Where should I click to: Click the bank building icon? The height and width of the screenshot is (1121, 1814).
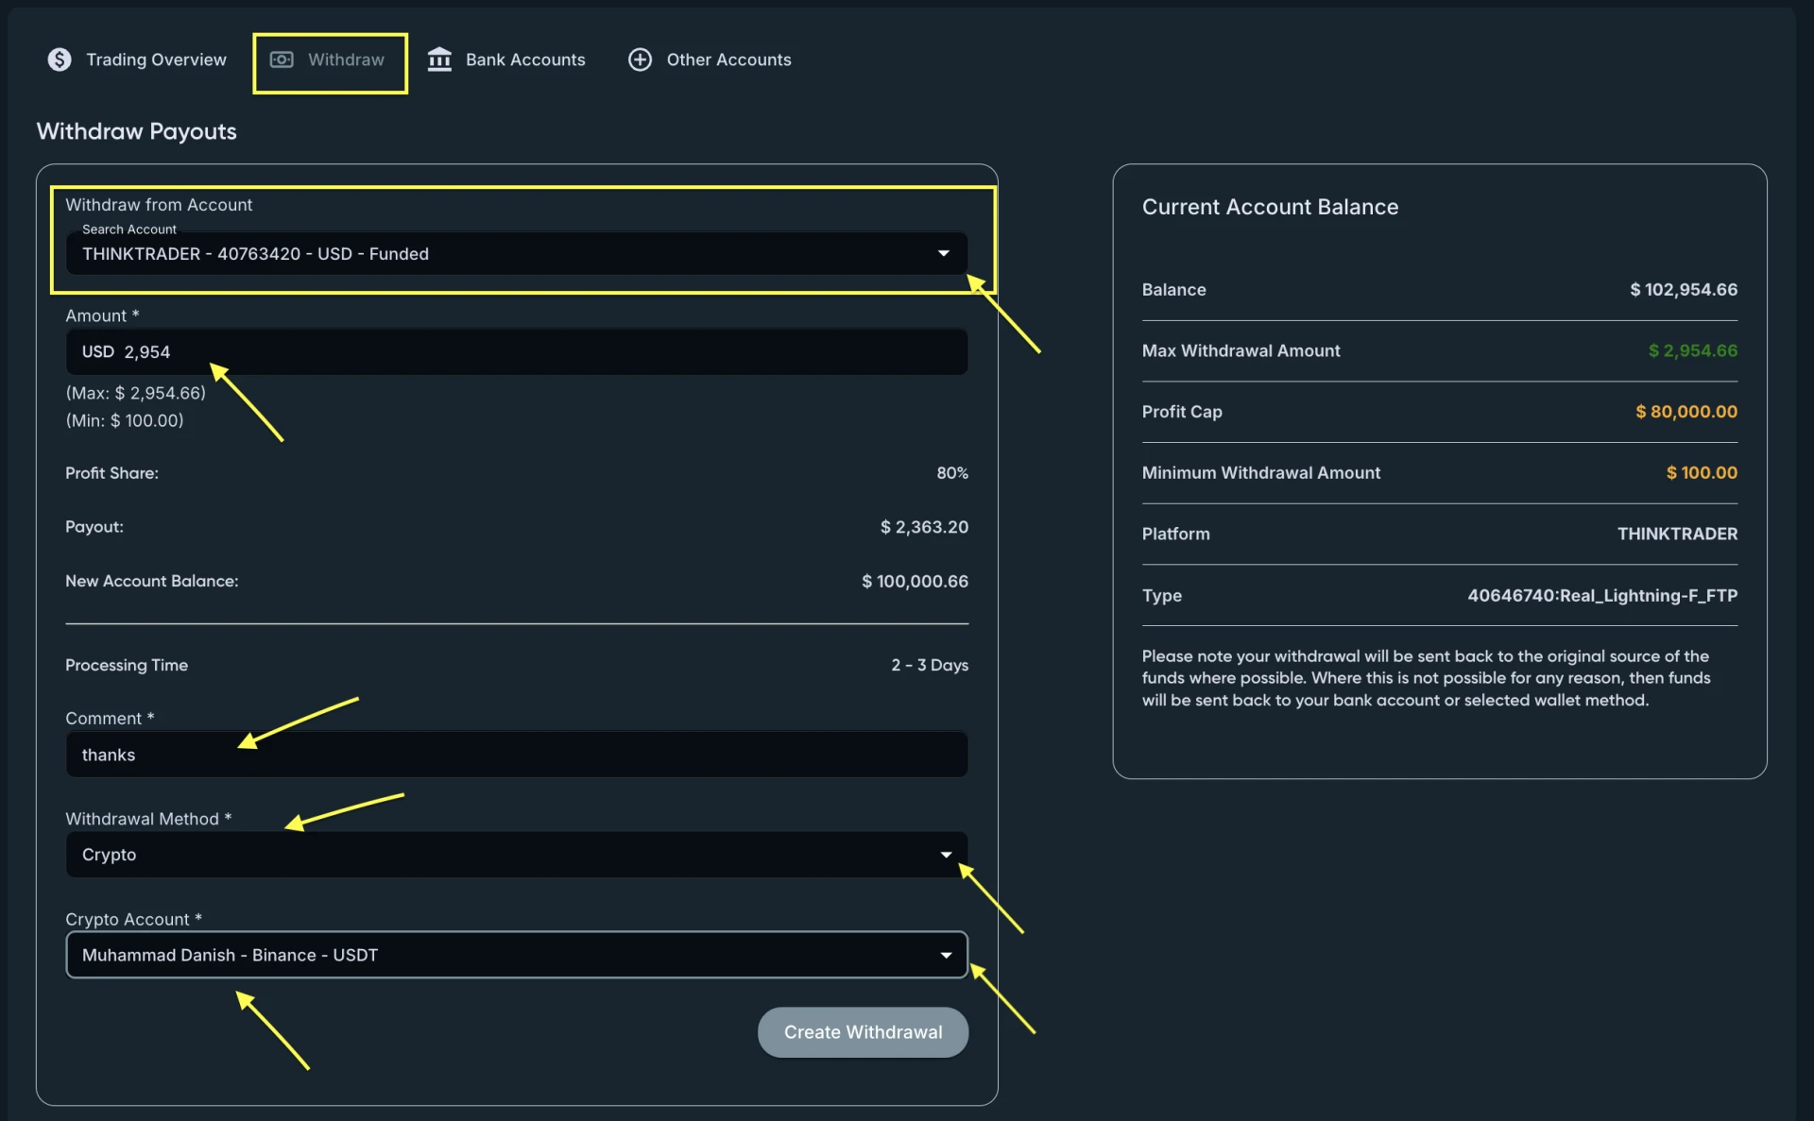[x=439, y=59]
